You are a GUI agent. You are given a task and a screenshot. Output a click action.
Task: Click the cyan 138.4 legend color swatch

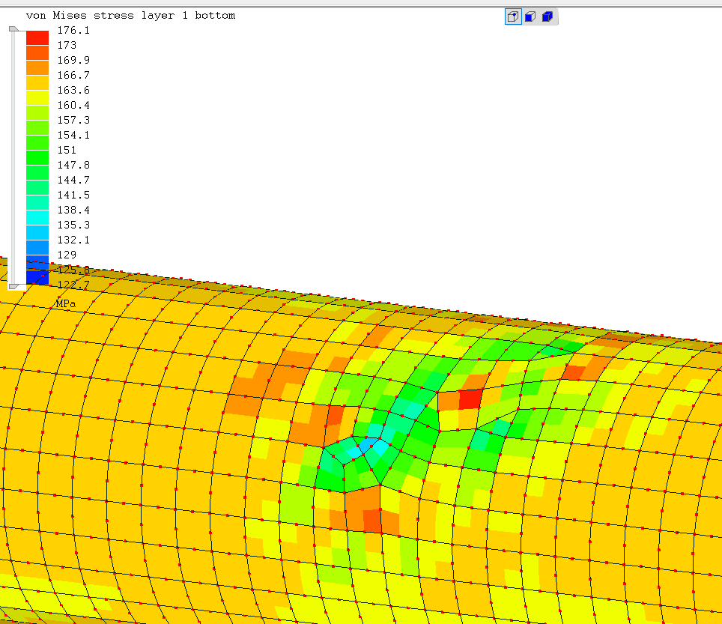click(37, 217)
